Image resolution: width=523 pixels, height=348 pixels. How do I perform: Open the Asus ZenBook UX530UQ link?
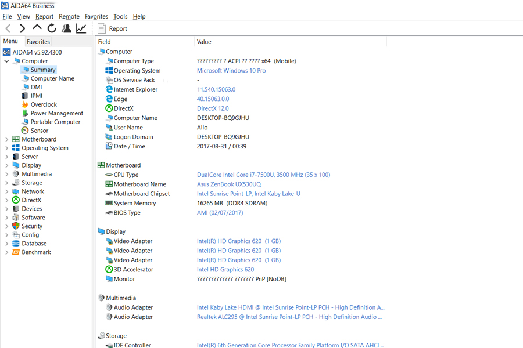pyautogui.click(x=229, y=184)
